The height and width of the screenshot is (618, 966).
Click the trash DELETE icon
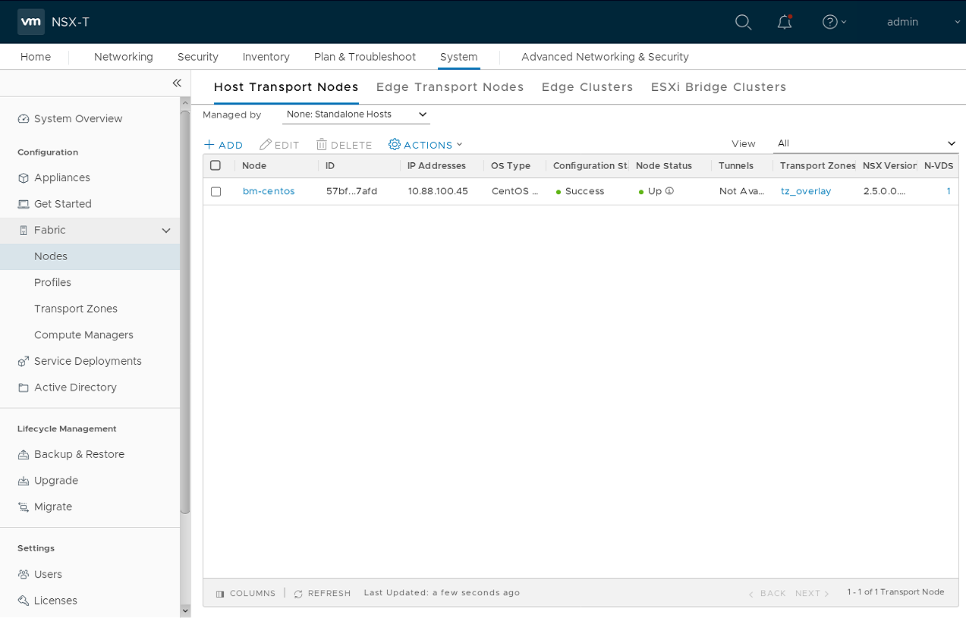click(322, 144)
